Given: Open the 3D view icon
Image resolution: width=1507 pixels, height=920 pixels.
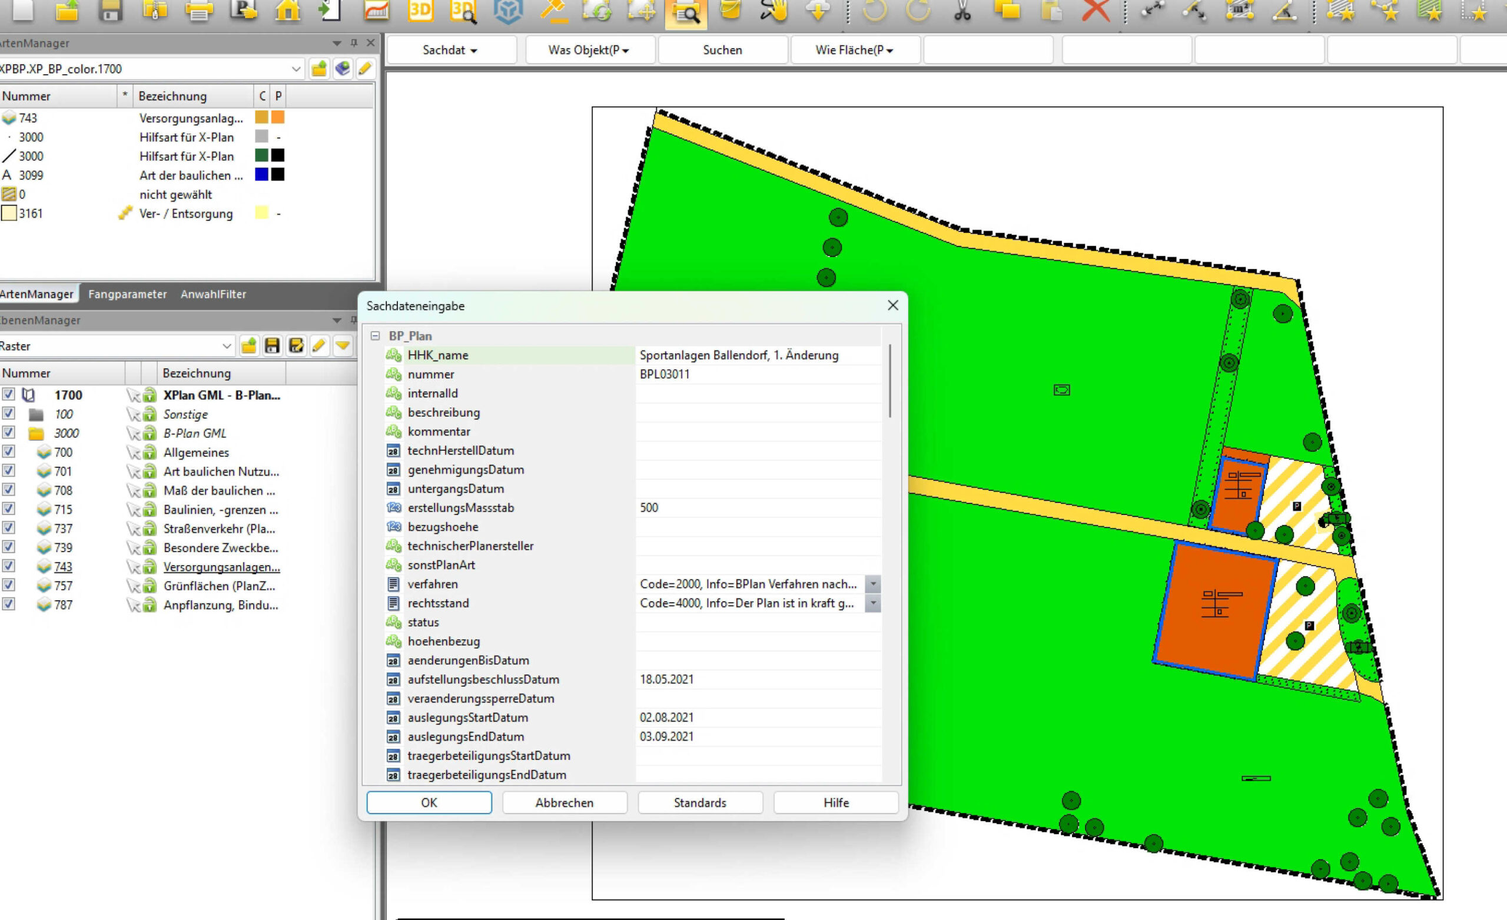Looking at the screenshot, I should pos(420,11).
